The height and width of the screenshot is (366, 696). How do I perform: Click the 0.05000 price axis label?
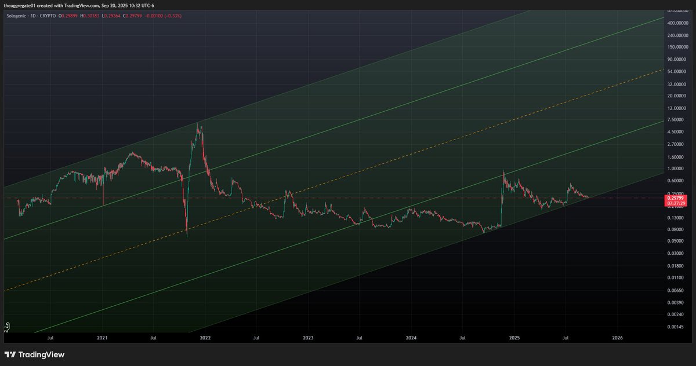coord(677,241)
